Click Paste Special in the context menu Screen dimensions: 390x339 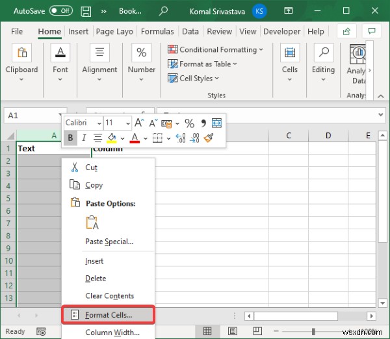109,242
